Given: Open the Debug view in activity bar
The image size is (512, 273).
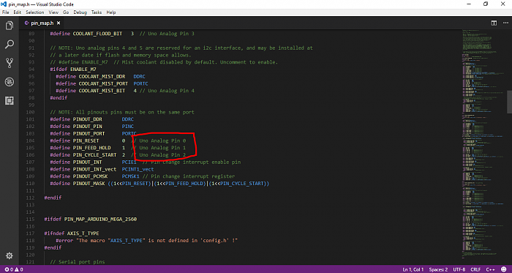Looking at the screenshot, I should (9, 82).
